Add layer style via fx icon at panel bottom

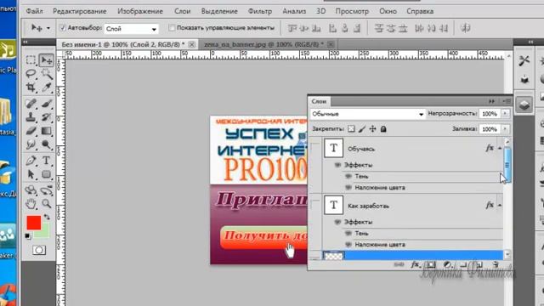pos(415,264)
